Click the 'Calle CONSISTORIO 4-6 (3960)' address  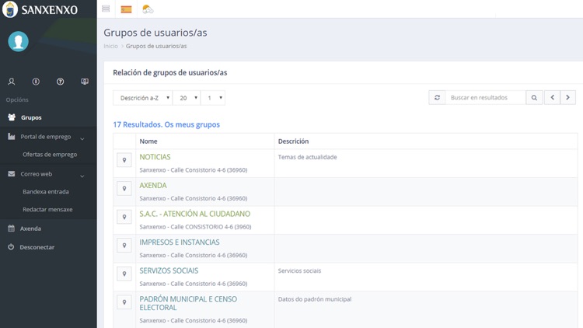[211, 227]
